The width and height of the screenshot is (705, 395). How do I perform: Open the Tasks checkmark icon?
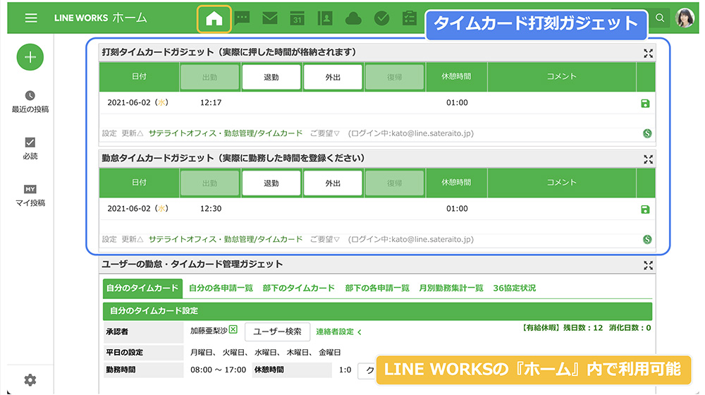381,18
